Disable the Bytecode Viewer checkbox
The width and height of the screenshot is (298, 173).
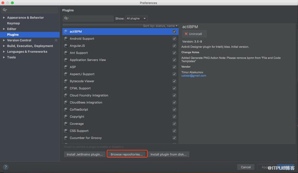[x=174, y=81]
